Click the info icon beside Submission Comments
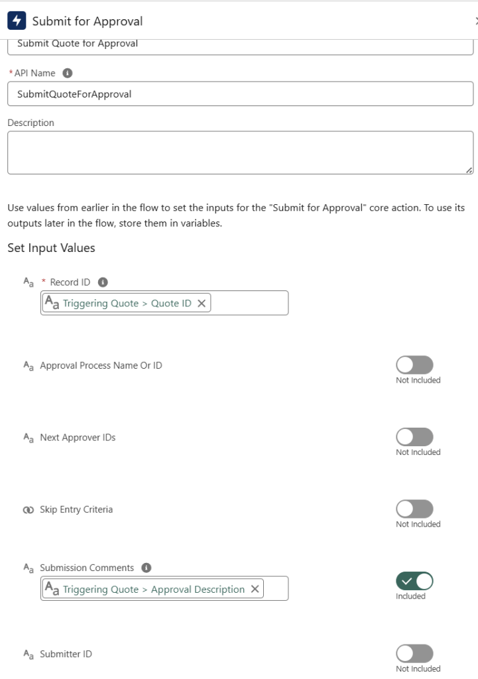This screenshot has height=679, width=478. 147,568
